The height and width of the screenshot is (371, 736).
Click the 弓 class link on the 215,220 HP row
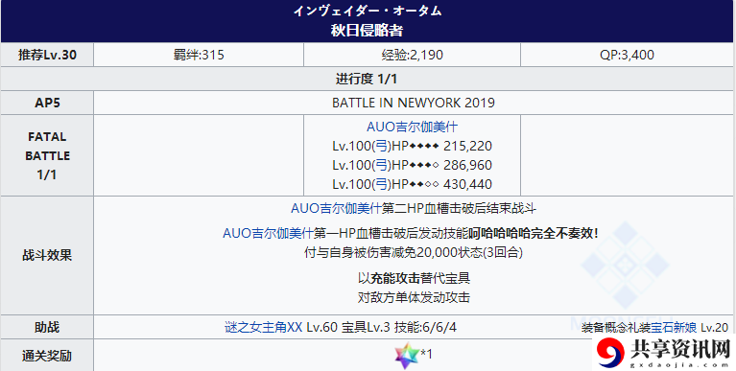click(383, 146)
